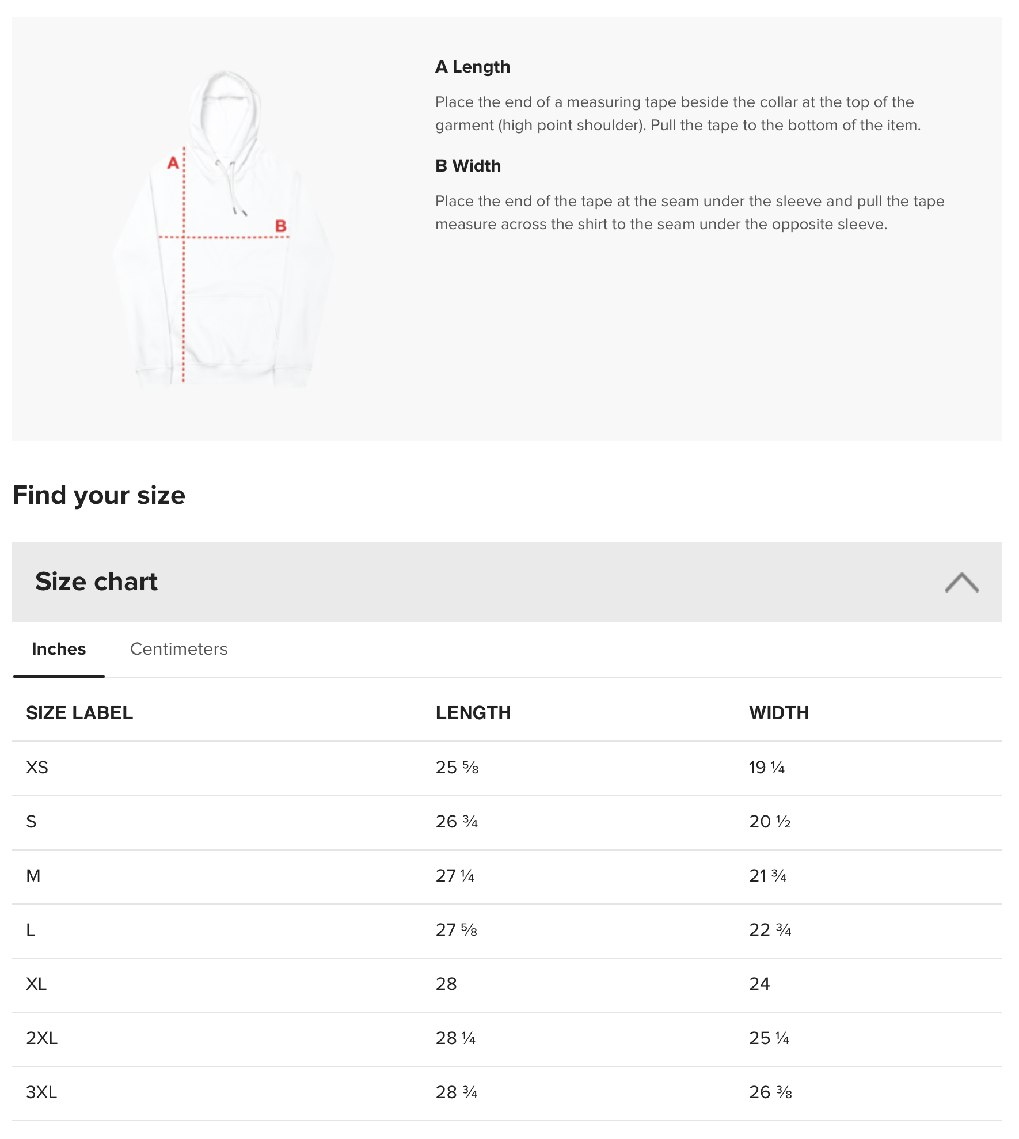Image resolution: width=1019 pixels, height=1139 pixels.
Task: Select the 3XL size row
Action: coord(507,1094)
